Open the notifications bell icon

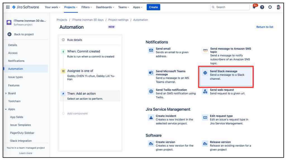click(254, 7)
